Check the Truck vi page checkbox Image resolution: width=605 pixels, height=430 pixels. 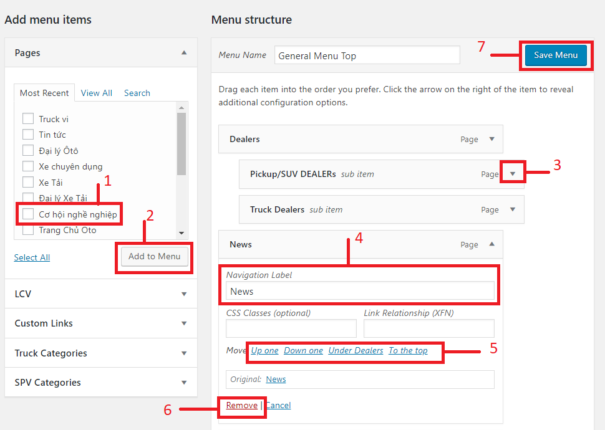[x=28, y=118]
